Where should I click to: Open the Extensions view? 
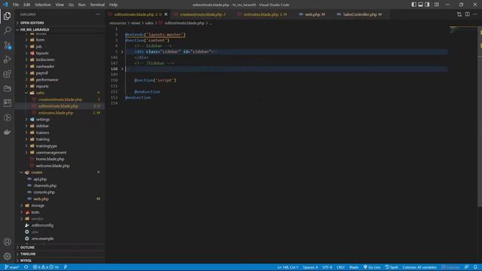click(x=7, y=74)
